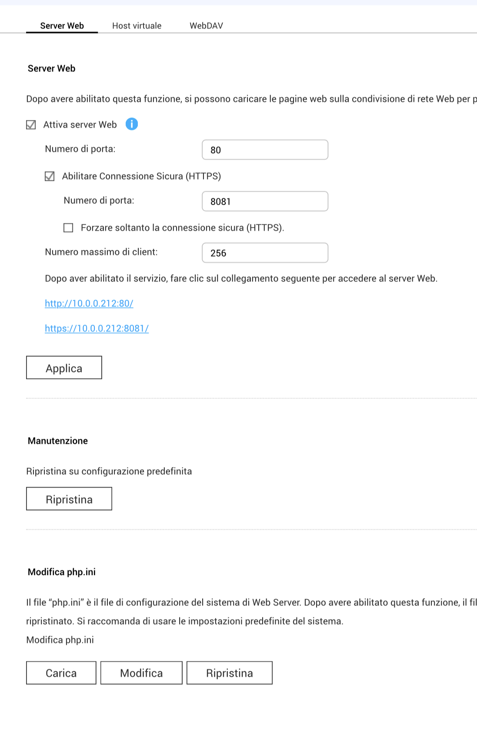Click Ripristina button next to Modifica
The height and width of the screenshot is (740, 477).
click(230, 673)
